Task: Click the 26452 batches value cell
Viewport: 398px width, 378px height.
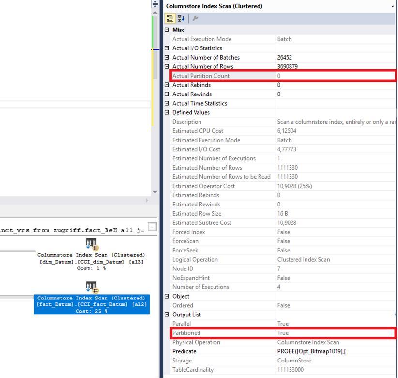Action: click(336, 57)
